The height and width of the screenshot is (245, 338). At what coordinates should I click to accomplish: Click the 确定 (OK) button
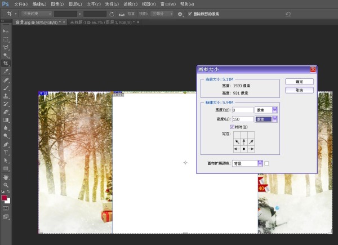(299, 82)
